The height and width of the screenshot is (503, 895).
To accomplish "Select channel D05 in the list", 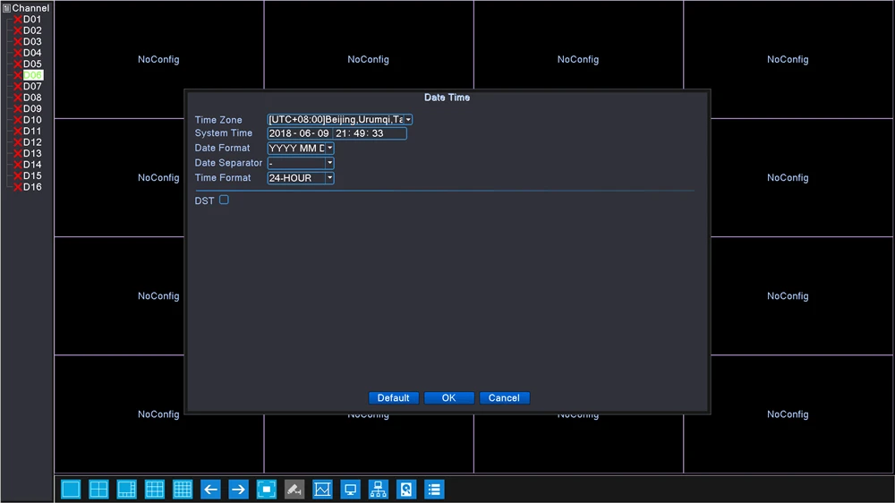I will point(32,64).
